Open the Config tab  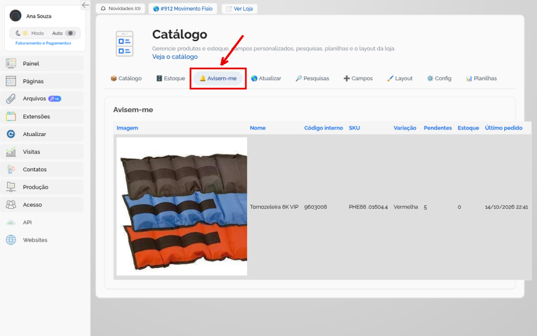439,78
